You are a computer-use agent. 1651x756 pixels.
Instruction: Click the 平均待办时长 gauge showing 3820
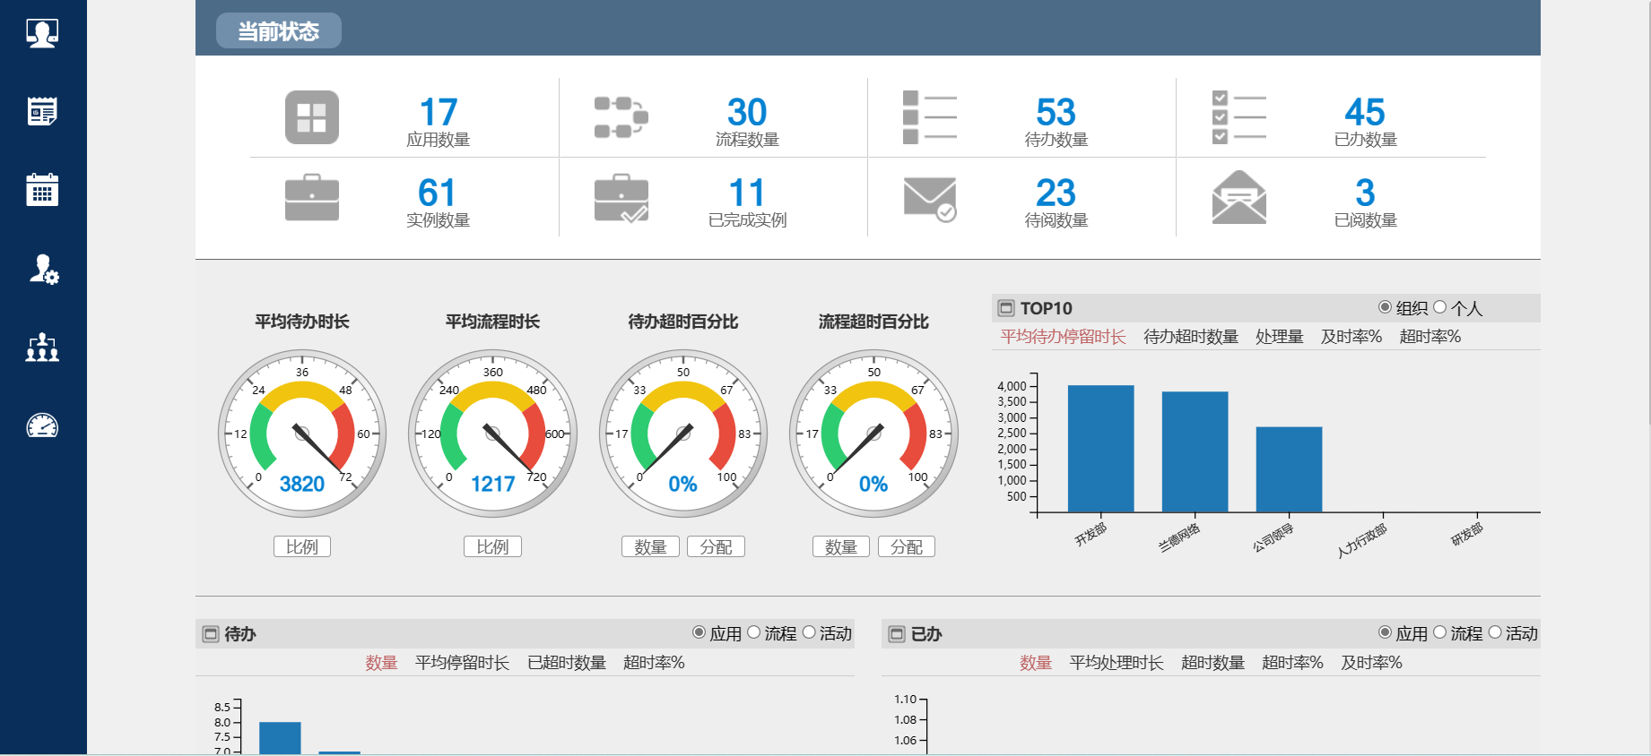point(302,434)
